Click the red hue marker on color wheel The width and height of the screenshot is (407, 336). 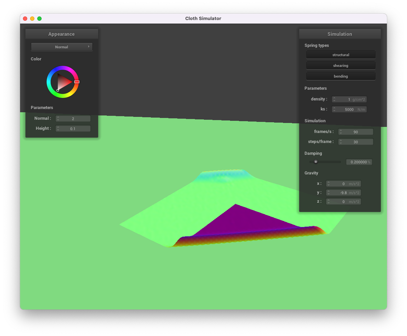click(77, 82)
